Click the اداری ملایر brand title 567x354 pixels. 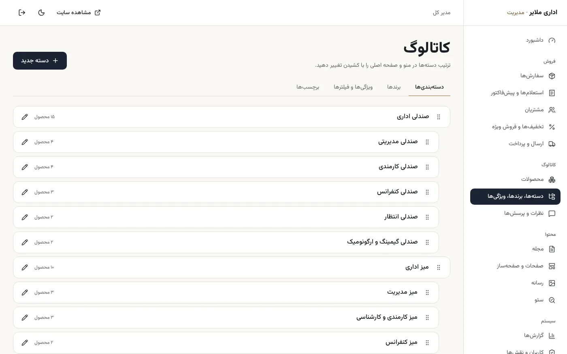click(543, 13)
